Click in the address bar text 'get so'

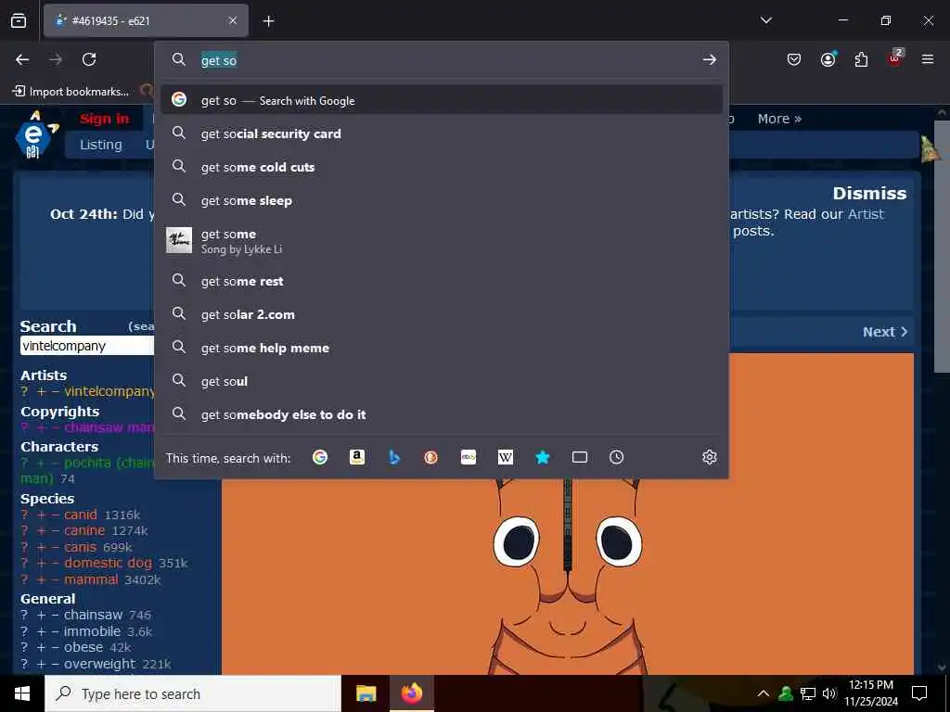click(x=219, y=60)
